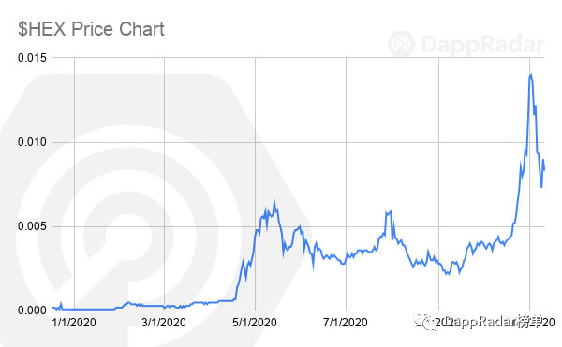Click the 5/1/2020 x-axis date label
This screenshot has width=562, height=347.
click(x=255, y=323)
